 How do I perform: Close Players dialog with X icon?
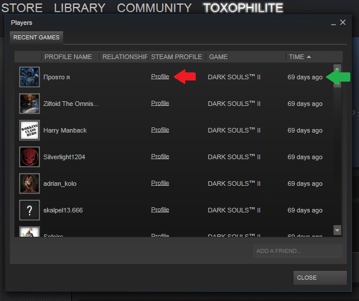pyautogui.click(x=343, y=22)
